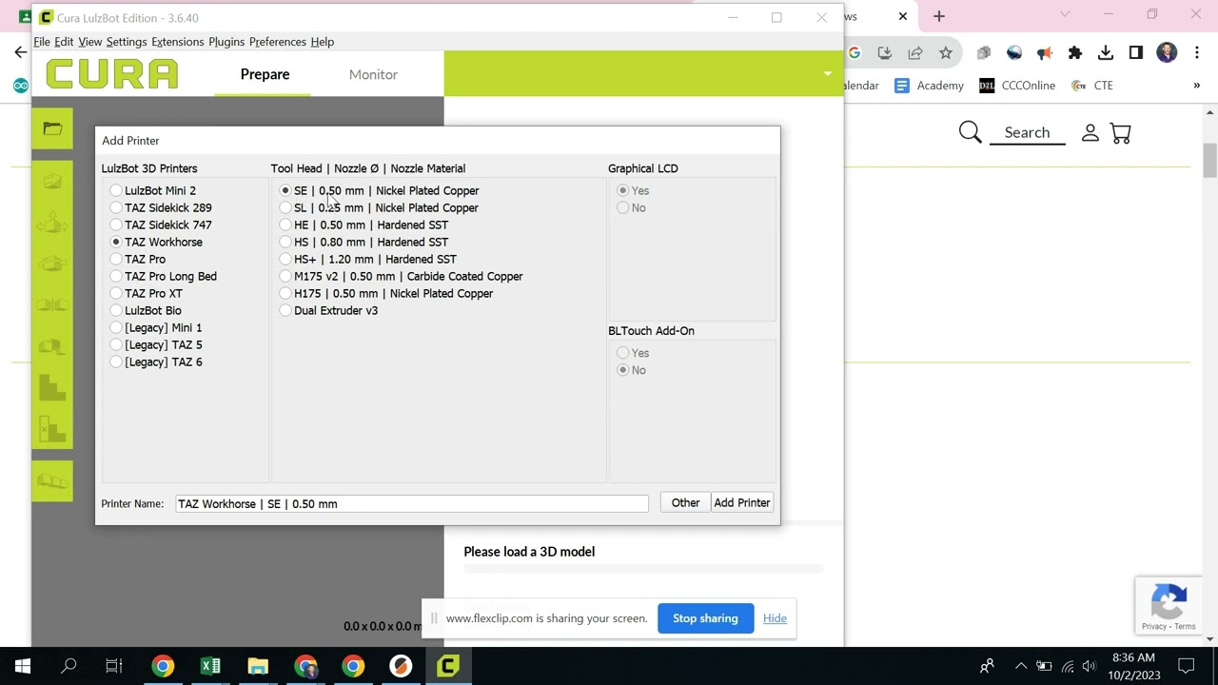Open the website shopping cart icon

(x=1121, y=133)
